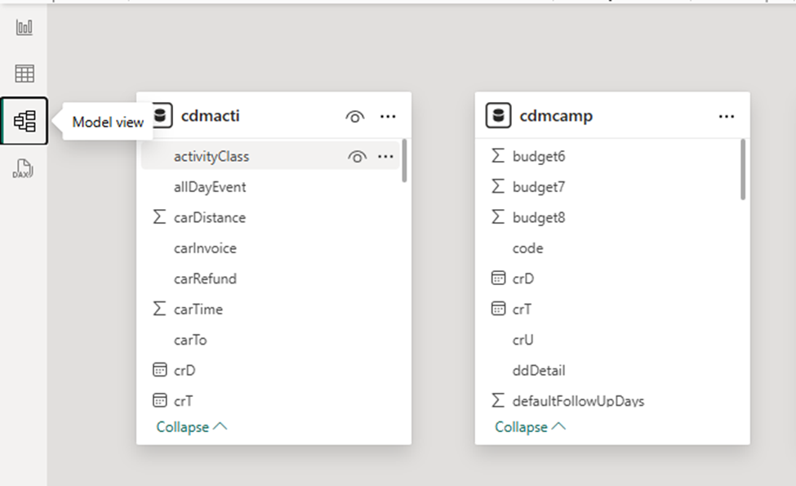Select the Model view icon
Image resolution: width=796 pixels, height=486 pixels.
(x=24, y=121)
